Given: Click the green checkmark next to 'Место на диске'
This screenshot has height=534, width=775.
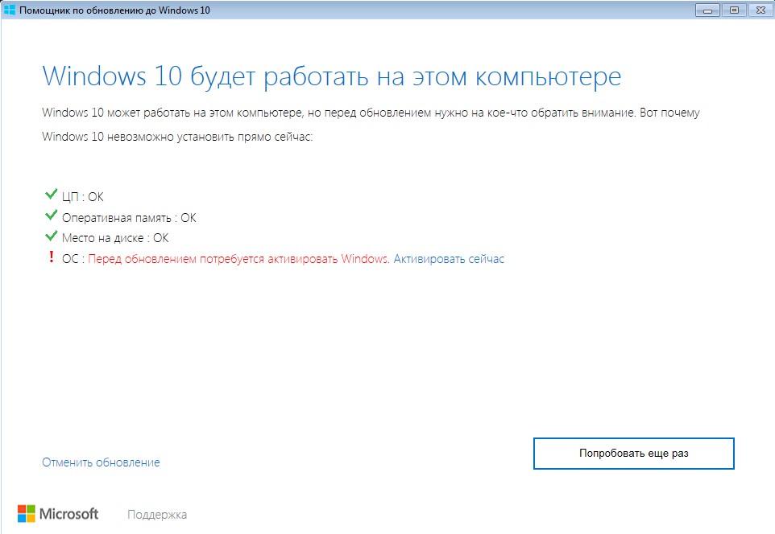Looking at the screenshot, I should coord(51,236).
